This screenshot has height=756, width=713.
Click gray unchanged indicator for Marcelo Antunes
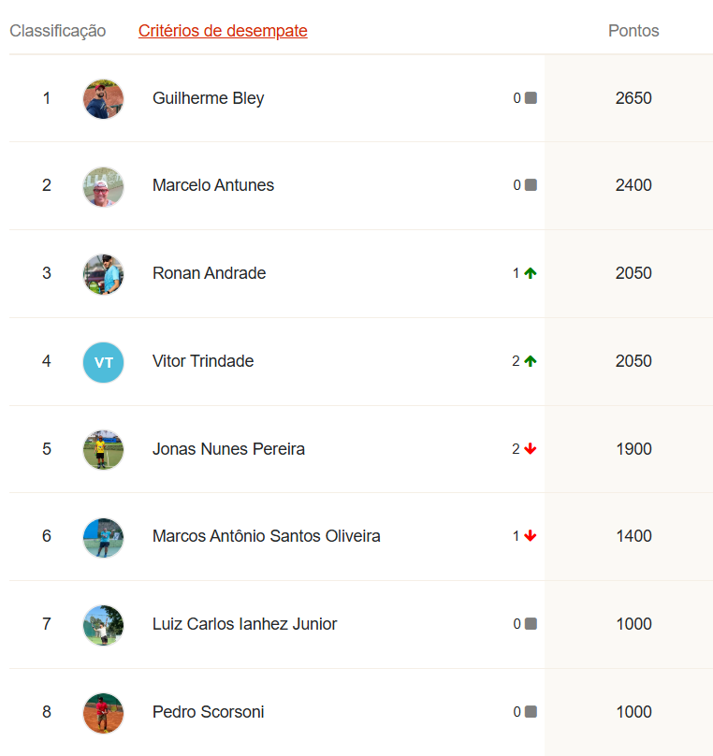pyautogui.click(x=531, y=185)
